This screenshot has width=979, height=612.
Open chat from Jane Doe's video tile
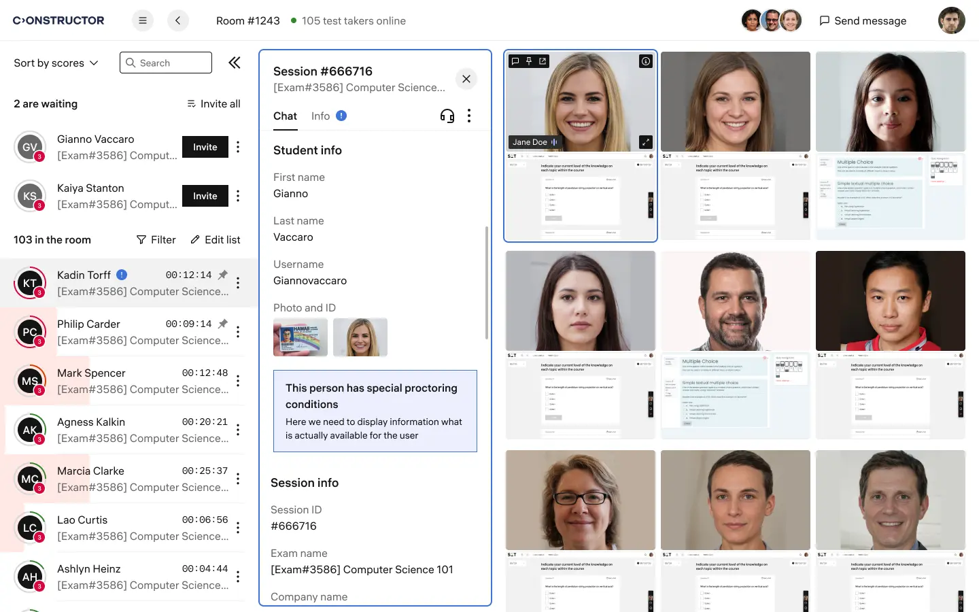[x=515, y=61]
